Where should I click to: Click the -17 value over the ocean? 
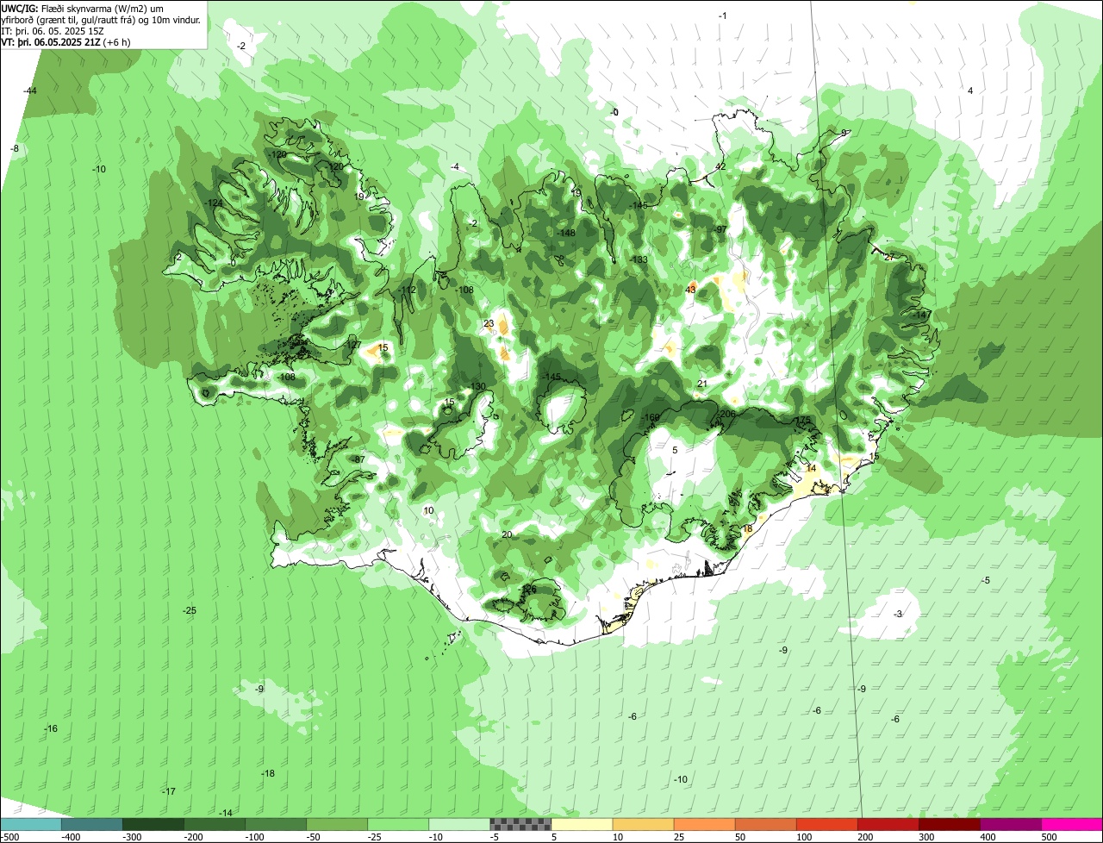click(x=169, y=791)
